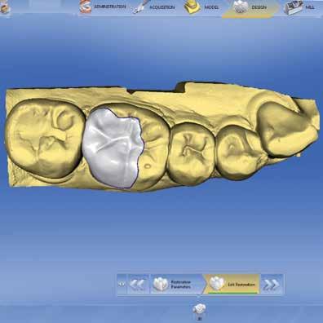Viewport: 323px width, 323px height.
Task: Go to the MODEL phase
Action: tap(202, 7)
